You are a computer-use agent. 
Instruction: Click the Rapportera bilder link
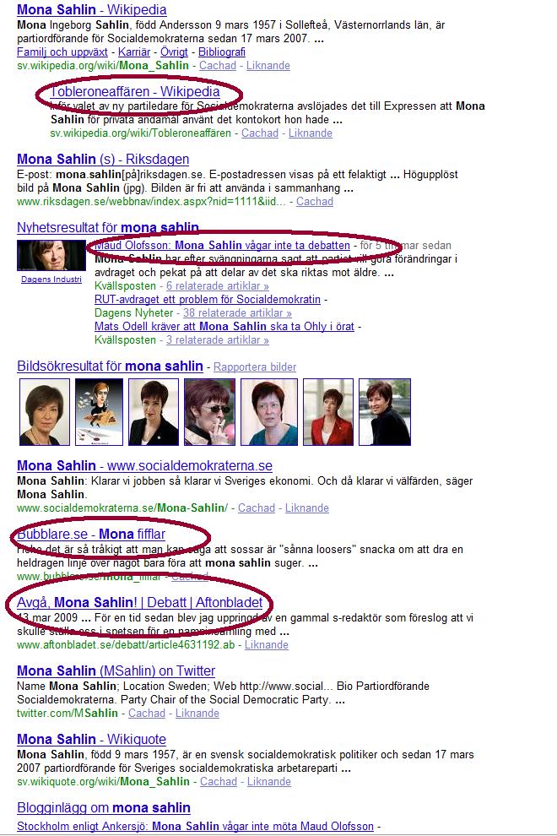(255, 366)
